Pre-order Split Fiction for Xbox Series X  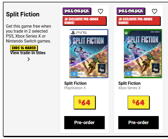(138, 123)
